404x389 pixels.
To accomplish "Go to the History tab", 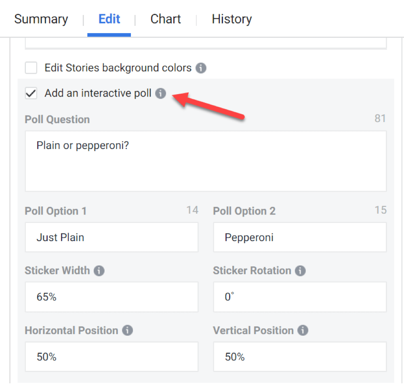I will pyautogui.click(x=232, y=19).
